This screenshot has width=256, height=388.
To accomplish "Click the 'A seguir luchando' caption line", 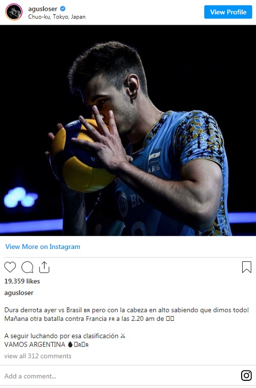I will (x=65, y=336).
